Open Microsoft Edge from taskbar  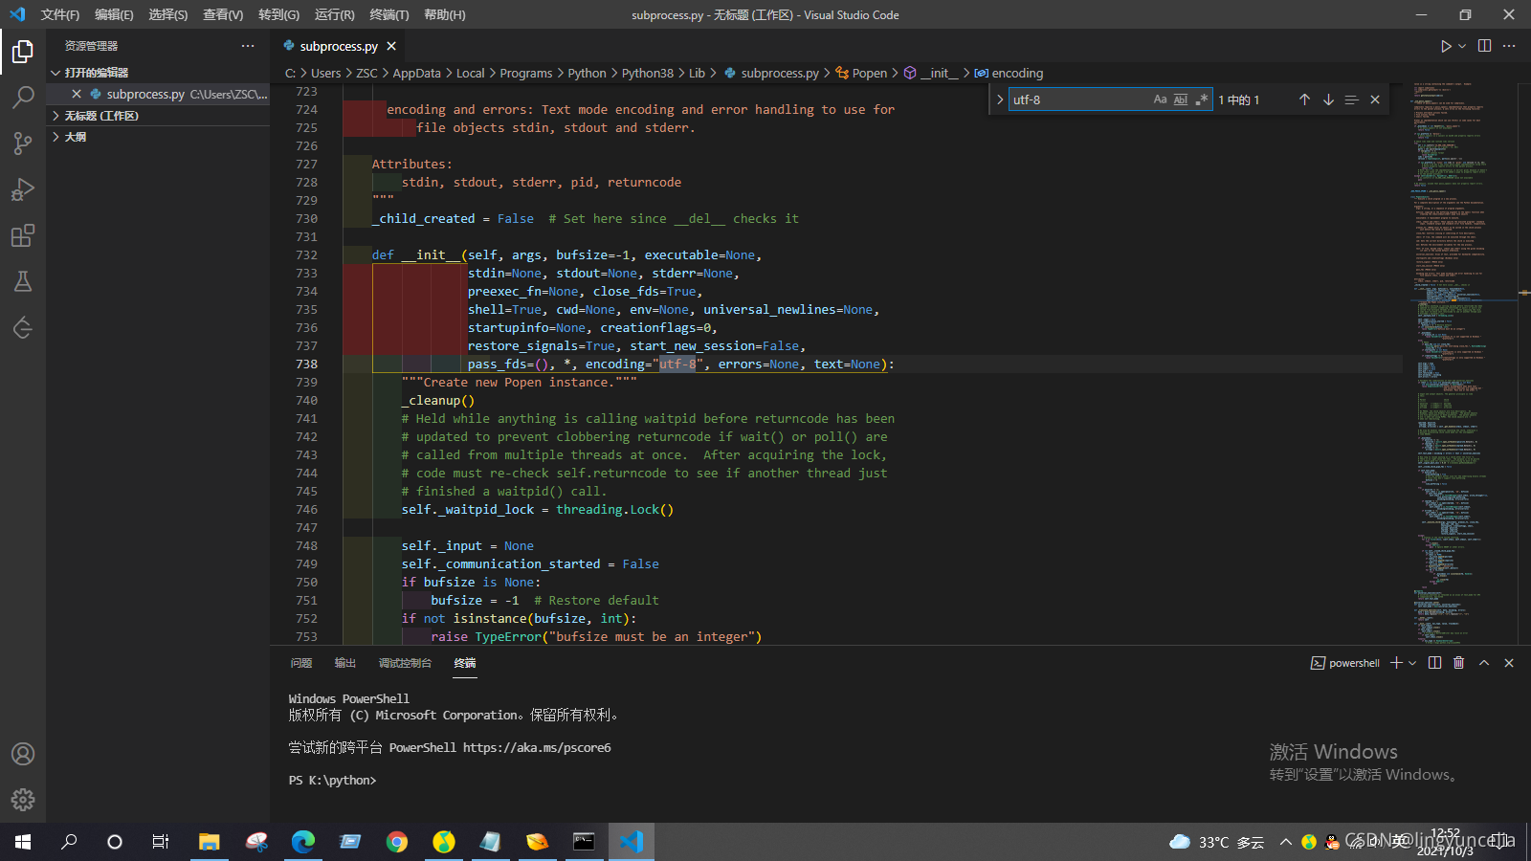point(302,842)
